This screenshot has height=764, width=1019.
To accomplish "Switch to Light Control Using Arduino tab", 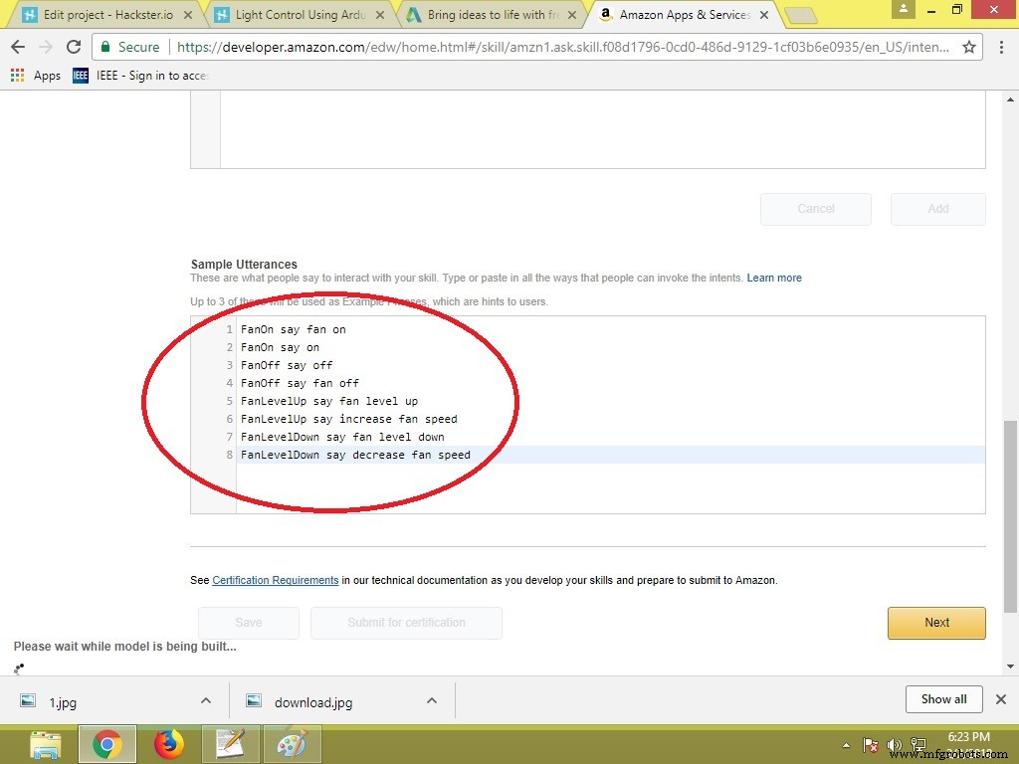I will tap(300, 15).
